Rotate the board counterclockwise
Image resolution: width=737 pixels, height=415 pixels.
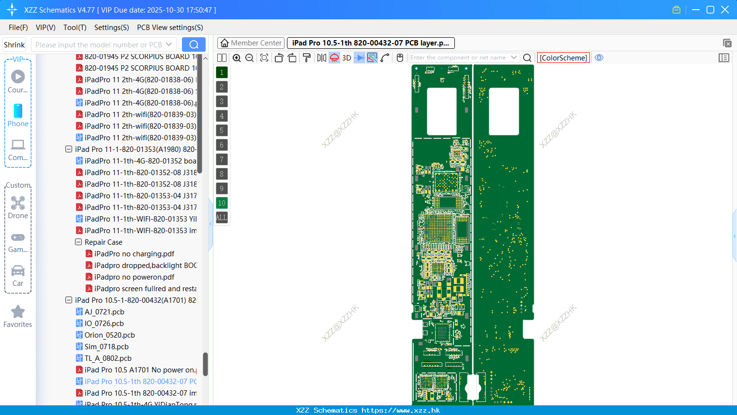(279, 58)
